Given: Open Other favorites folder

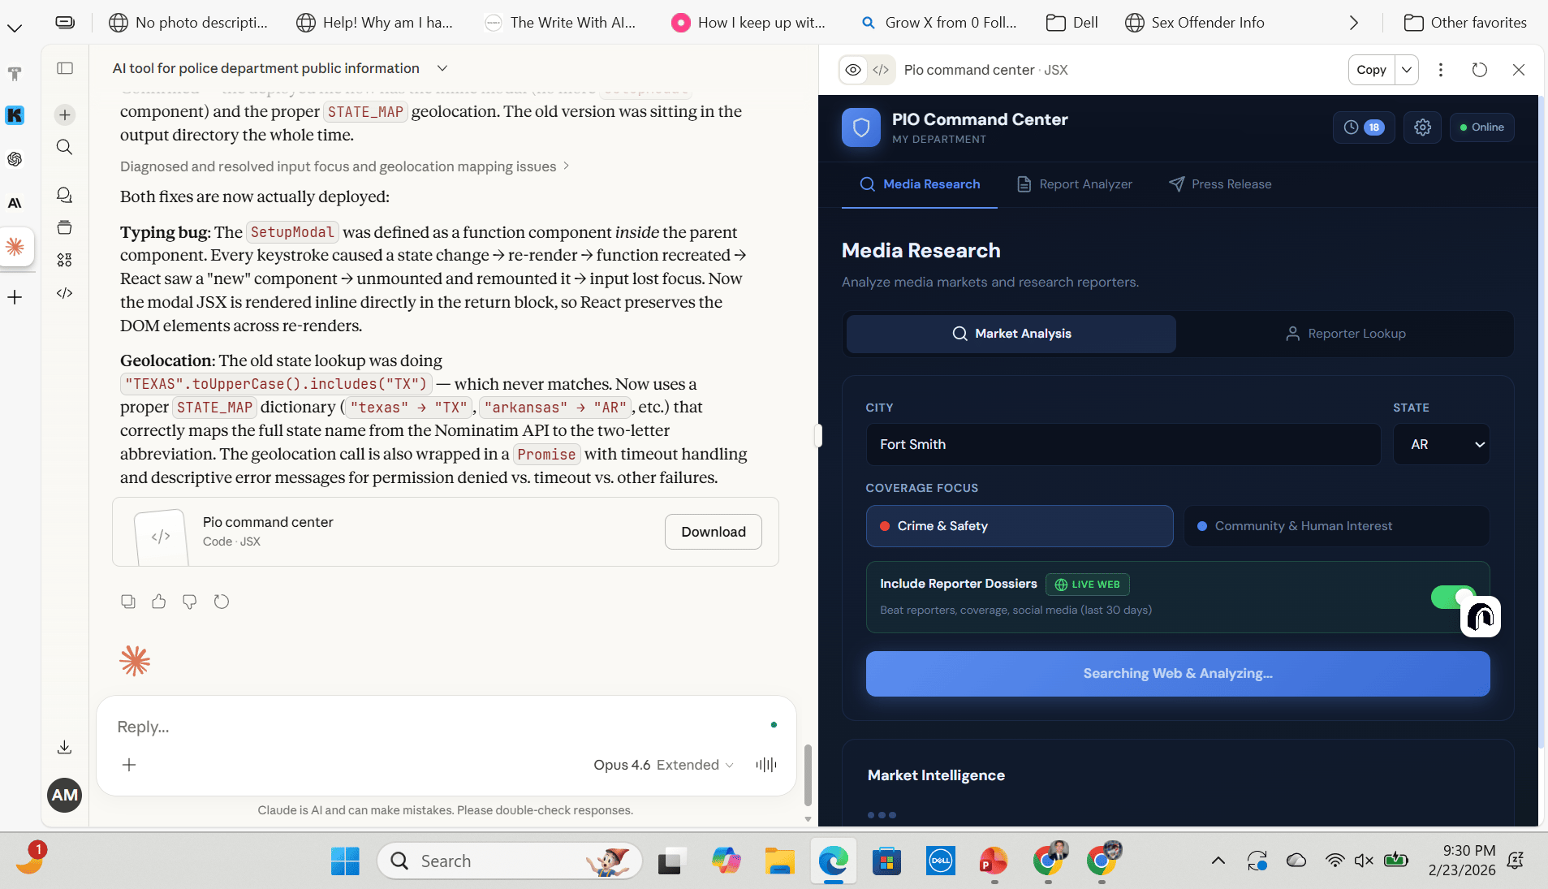Looking at the screenshot, I should click(1465, 23).
